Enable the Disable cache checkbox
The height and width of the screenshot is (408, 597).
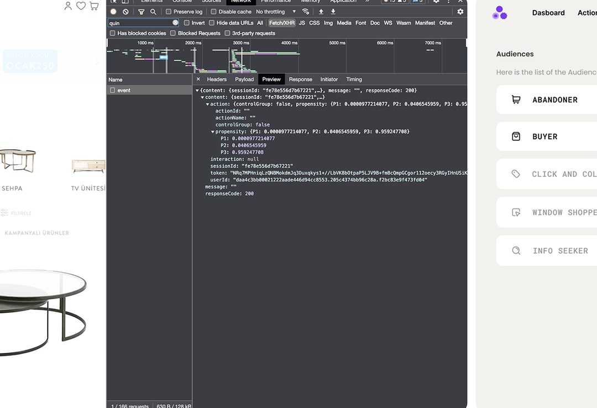point(214,12)
